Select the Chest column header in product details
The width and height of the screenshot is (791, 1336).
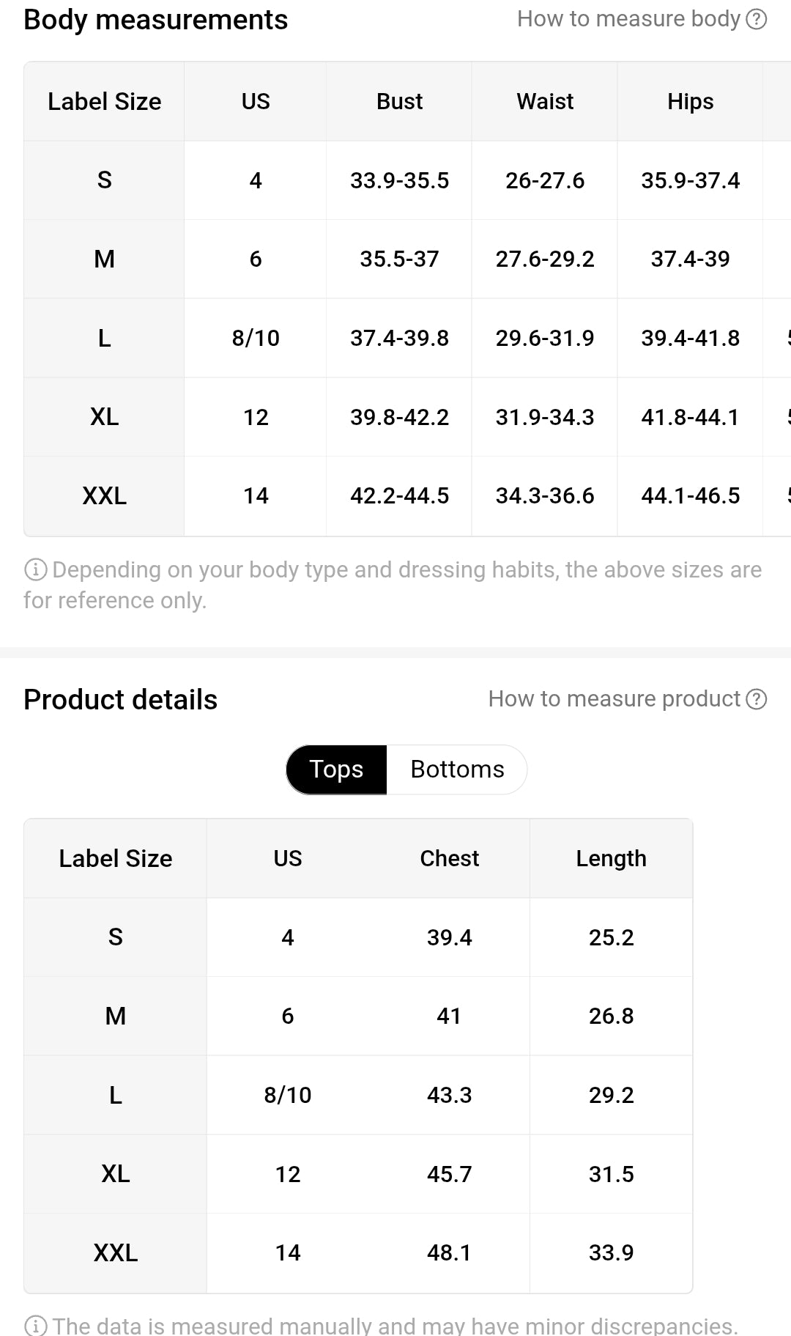click(x=449, y=858)
